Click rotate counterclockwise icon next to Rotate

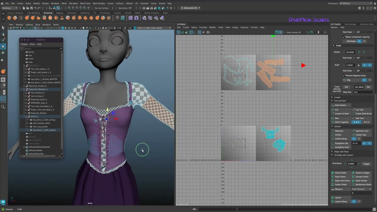pos(359,52)
